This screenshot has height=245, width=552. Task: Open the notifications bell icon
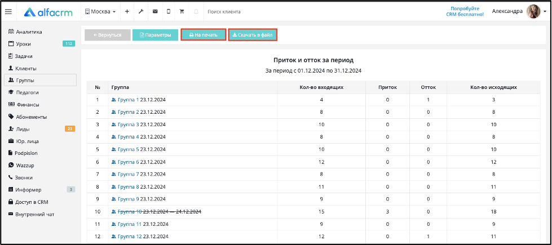(196, 12)
